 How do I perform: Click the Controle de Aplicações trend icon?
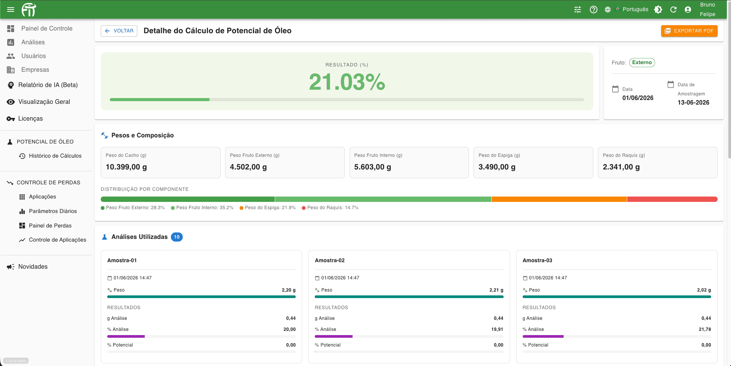[x=22, y=240]
